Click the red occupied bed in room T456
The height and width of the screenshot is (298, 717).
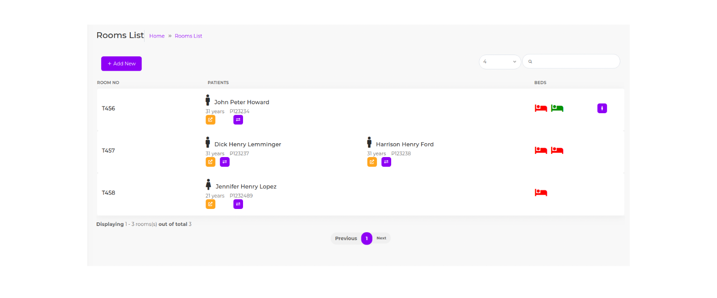tap(541, 108)
